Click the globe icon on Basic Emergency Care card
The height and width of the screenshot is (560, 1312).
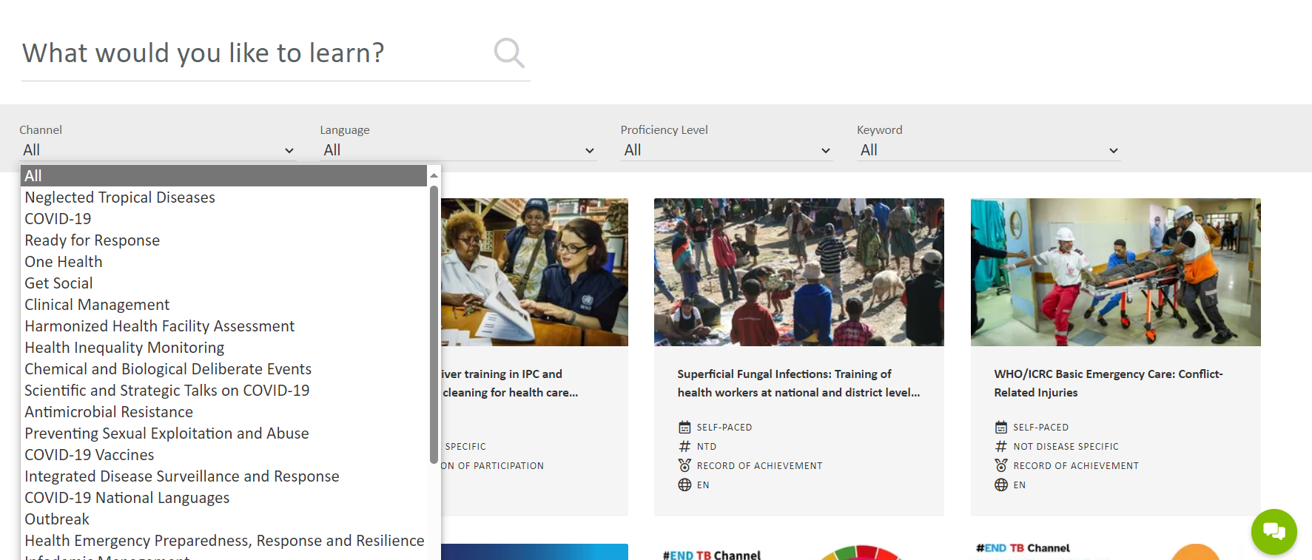pos(1001,485)
